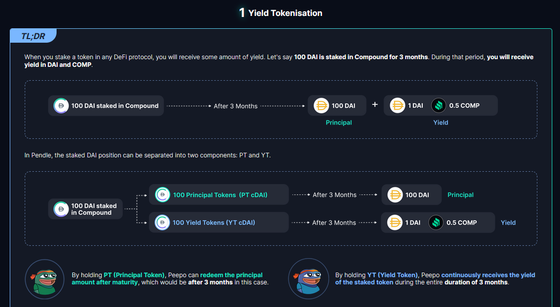This screenshot has height=307, width=560.
Task: Click the COMP icon in the top yield box
Action: pos(439,105)
